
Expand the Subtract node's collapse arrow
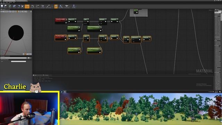140,37
